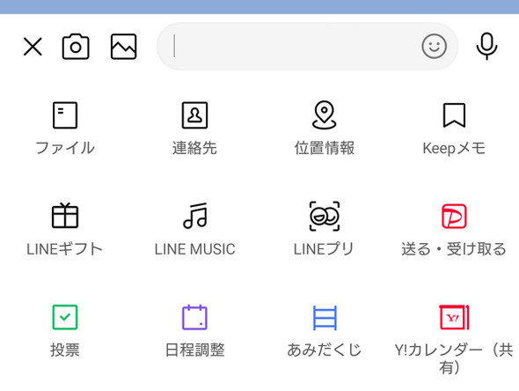Image resolution: width=519 pixels, height=391 pixels.
Task: Tap the LINEギフト label
Action: coord(64,249)
